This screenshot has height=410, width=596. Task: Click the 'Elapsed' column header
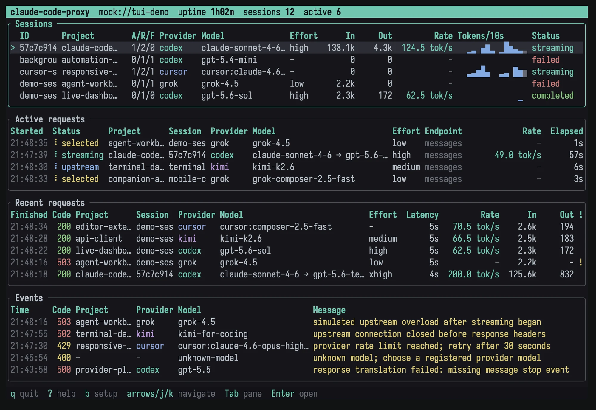(x=567, y=131)
